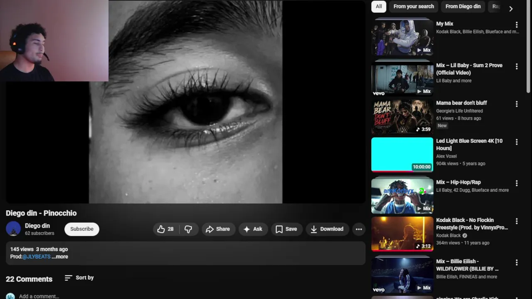Download the Pinocchio video
Screen dimensions: 532x299
327,229
